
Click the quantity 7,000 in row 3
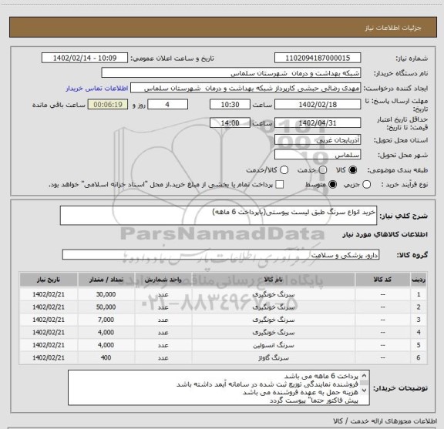click(106, 320)
